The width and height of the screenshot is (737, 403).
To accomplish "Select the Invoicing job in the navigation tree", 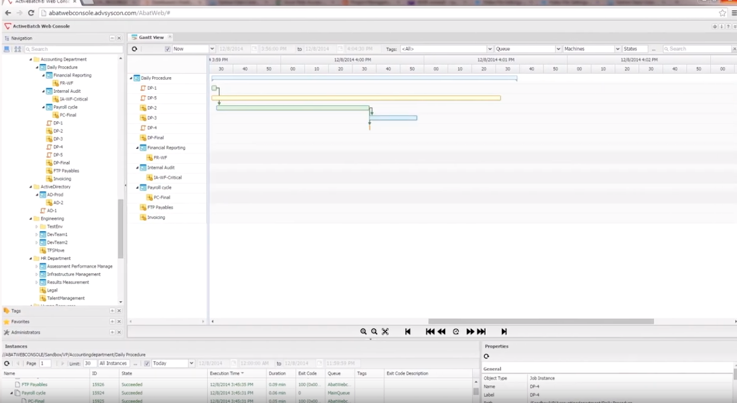I will (62, 179).
